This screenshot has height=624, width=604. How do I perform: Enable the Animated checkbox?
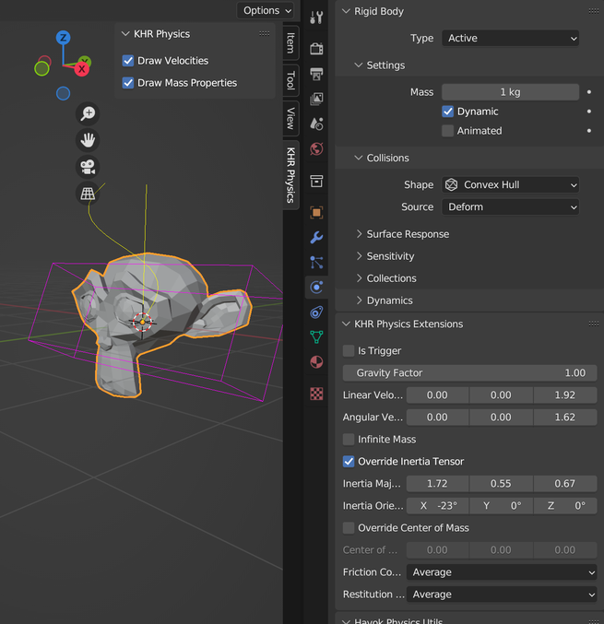coord(447,131)
